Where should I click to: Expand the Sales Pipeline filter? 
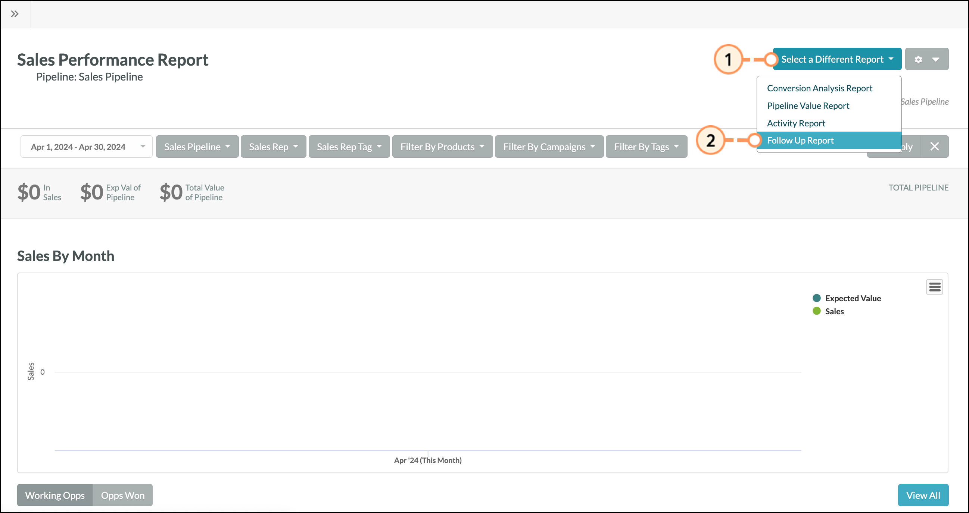pyautogui.click(x=197, y=147)
